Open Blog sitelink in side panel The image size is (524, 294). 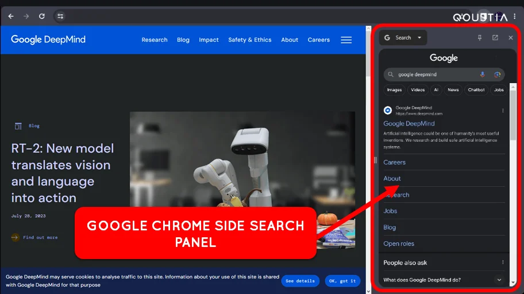pyautogui.click(x=390, y=228)
